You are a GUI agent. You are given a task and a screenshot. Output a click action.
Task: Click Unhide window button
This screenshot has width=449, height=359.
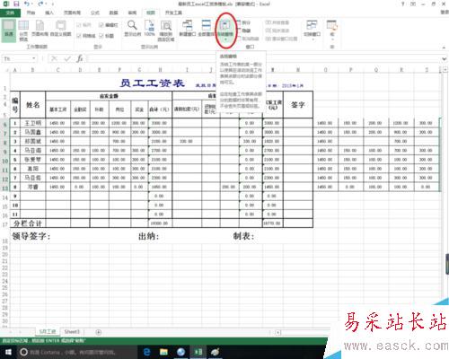point(248,39)
